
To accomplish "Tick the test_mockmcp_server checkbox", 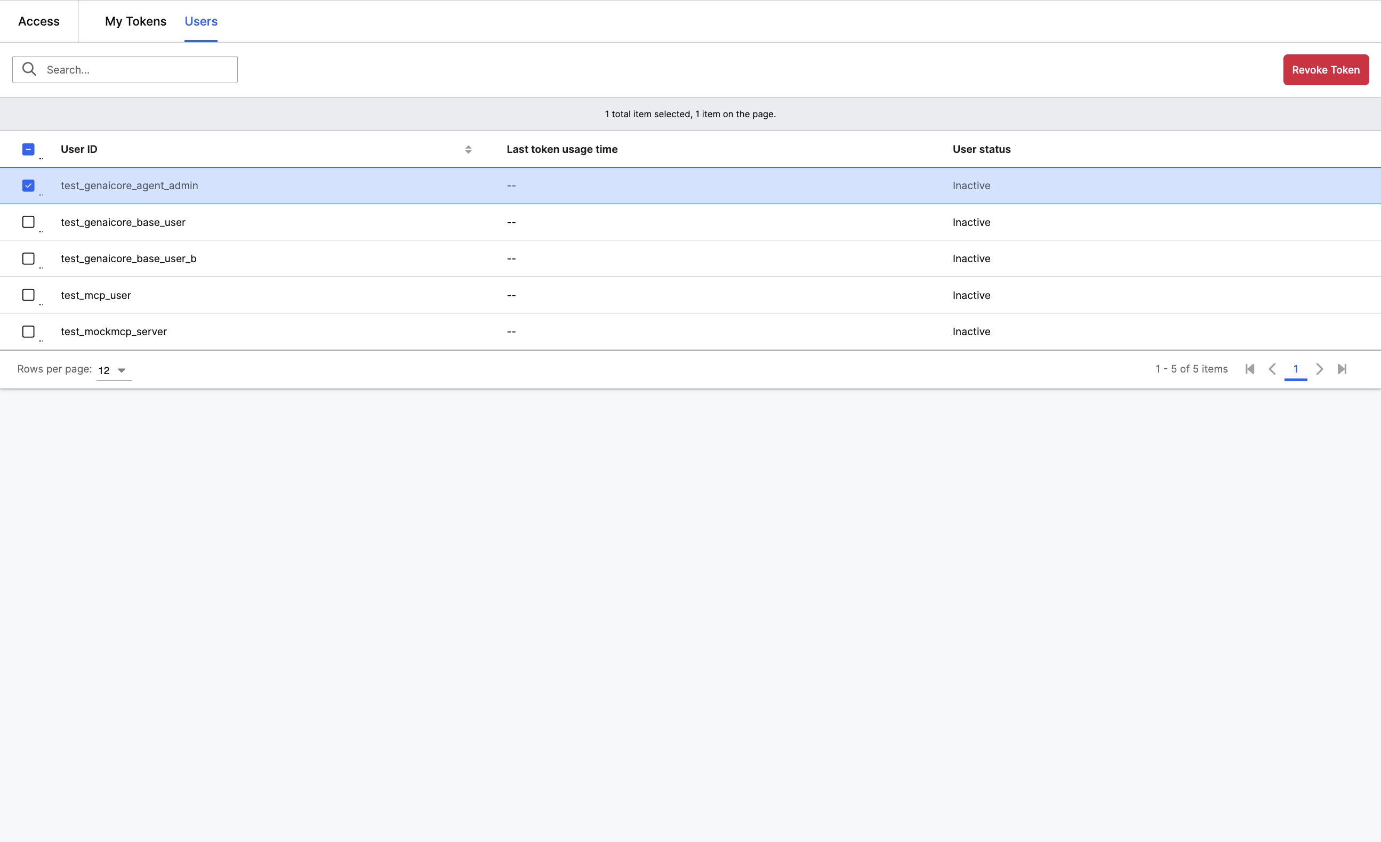I will point(28,331).
